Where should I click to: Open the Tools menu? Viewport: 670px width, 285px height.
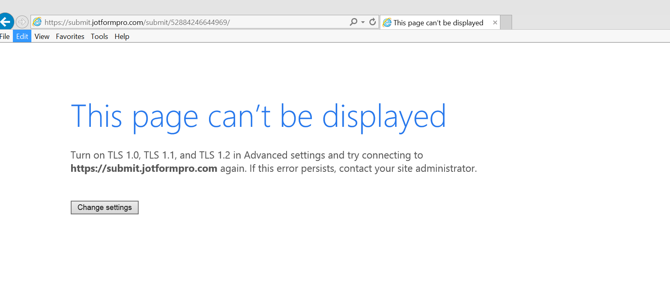click(x=99, y=37)
